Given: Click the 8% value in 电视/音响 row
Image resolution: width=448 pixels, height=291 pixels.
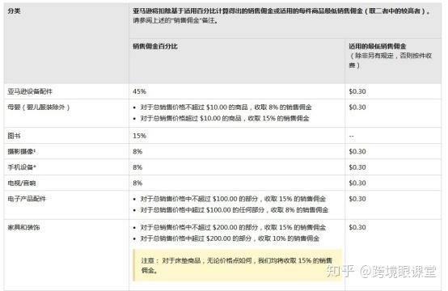Looking at the screenshot, I should point(137,183).
